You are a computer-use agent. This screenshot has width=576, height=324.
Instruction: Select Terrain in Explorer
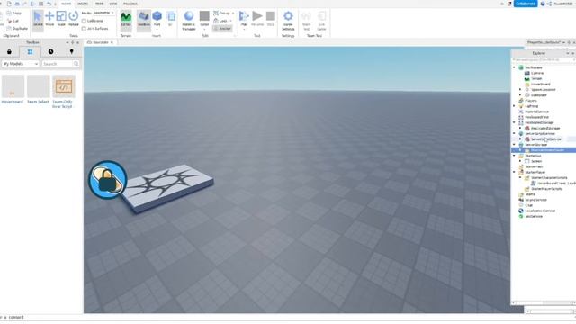click(536, 78)
